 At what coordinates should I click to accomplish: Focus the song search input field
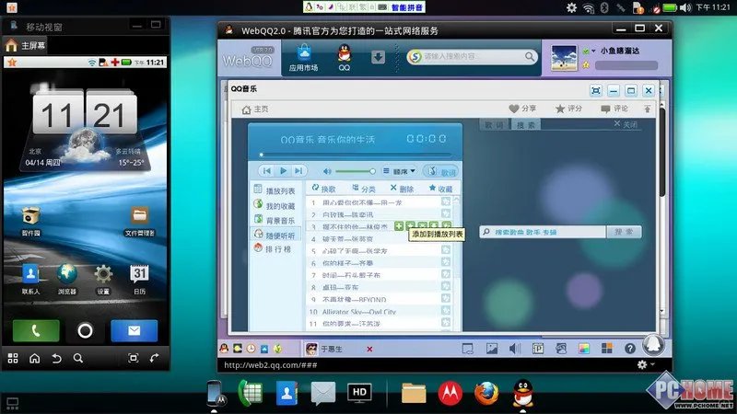[x=543, y=232]
